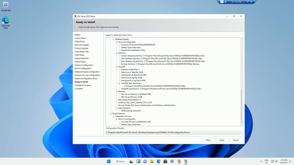
Task: Click the summary tree vertical scrollbar
Action: point(241,106)
